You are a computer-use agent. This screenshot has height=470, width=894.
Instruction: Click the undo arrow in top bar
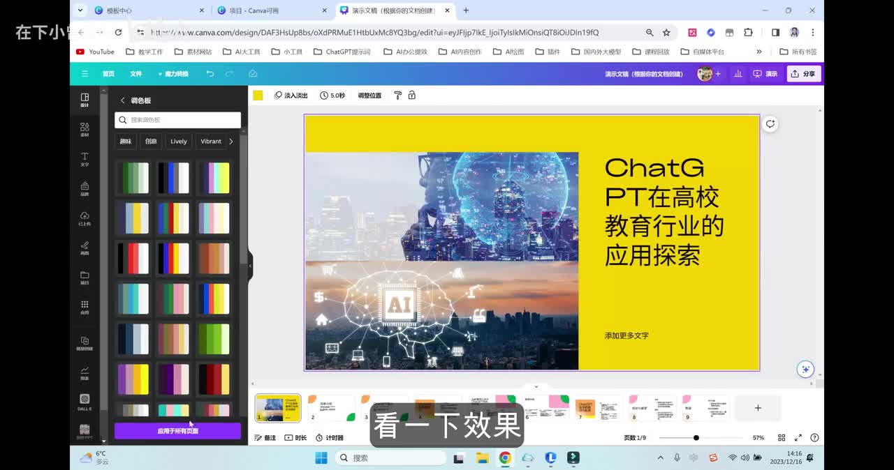[210, 74]
